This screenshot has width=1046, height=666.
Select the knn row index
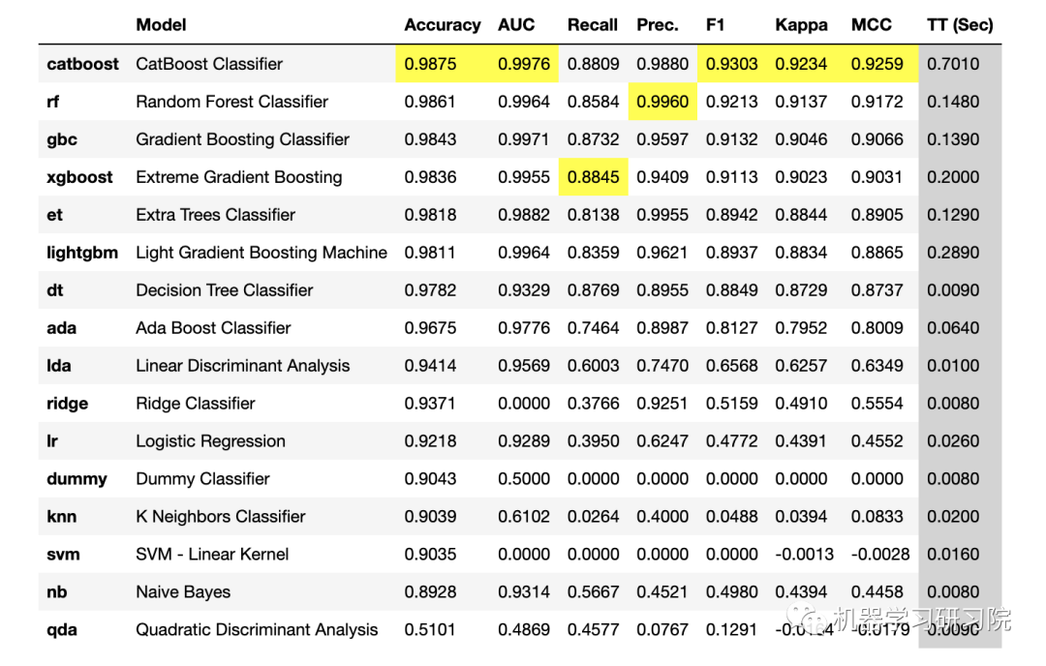(61, 516)
